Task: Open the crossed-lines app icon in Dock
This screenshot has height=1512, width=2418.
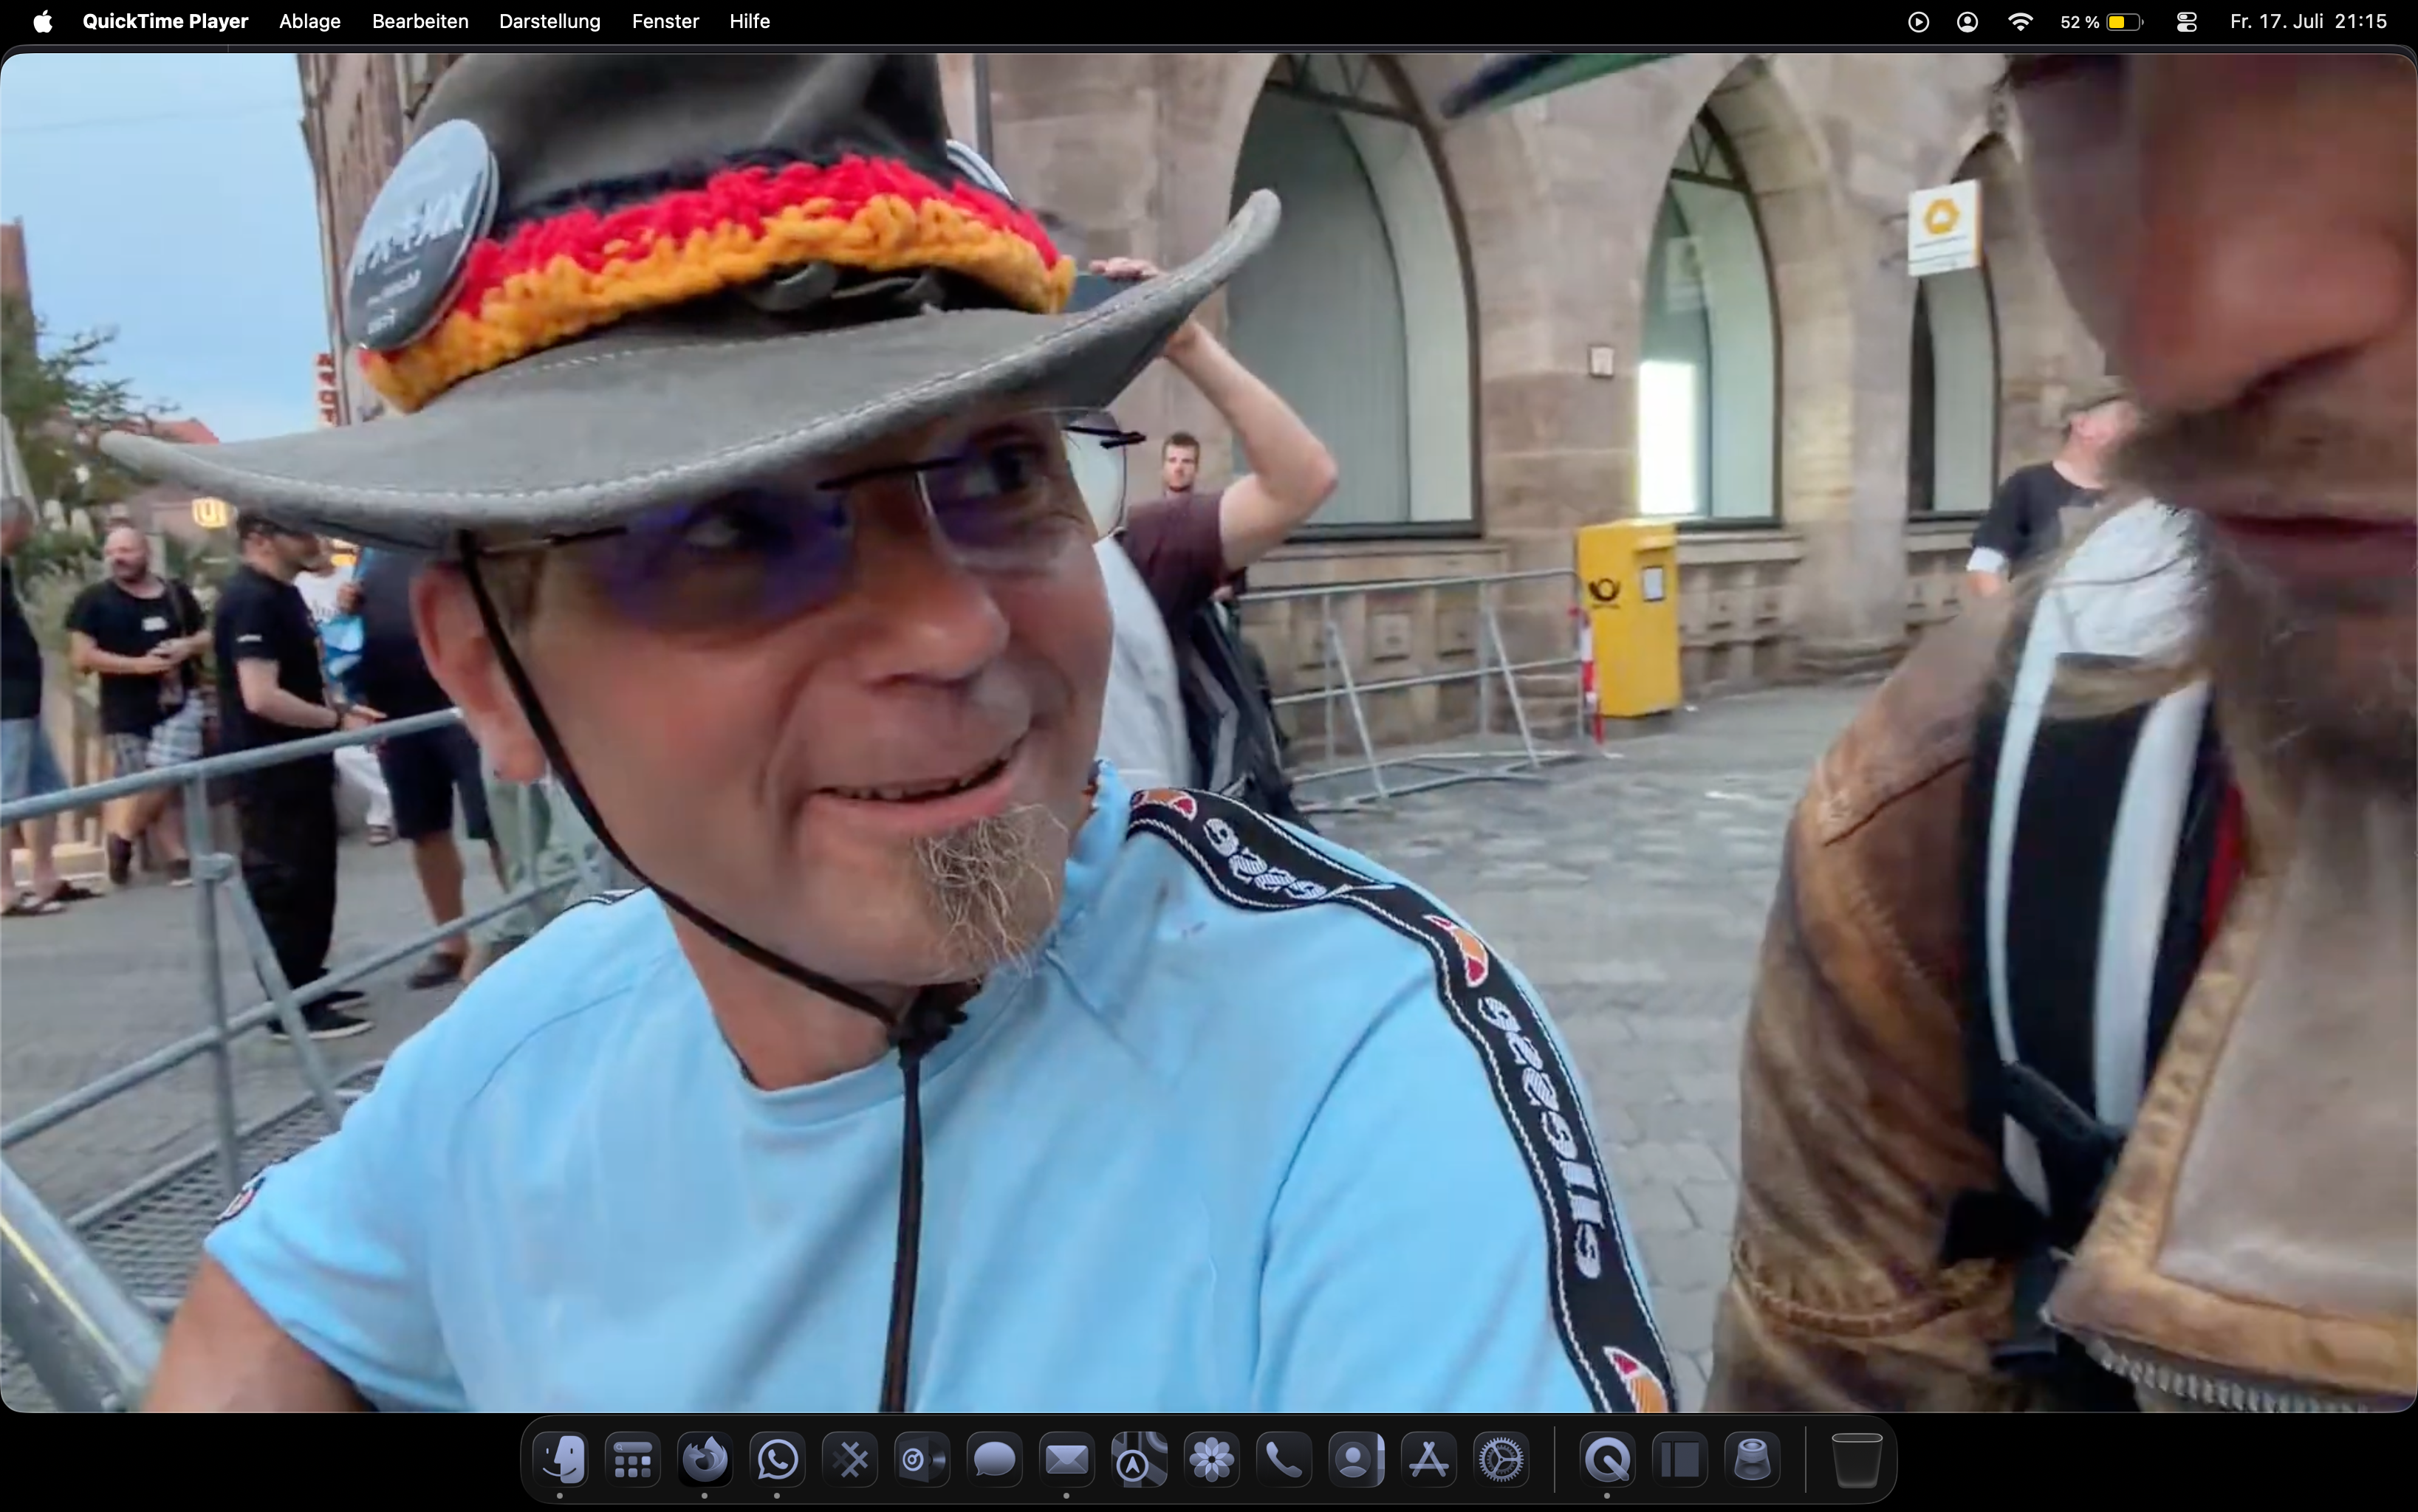Action: (850, 1460)
